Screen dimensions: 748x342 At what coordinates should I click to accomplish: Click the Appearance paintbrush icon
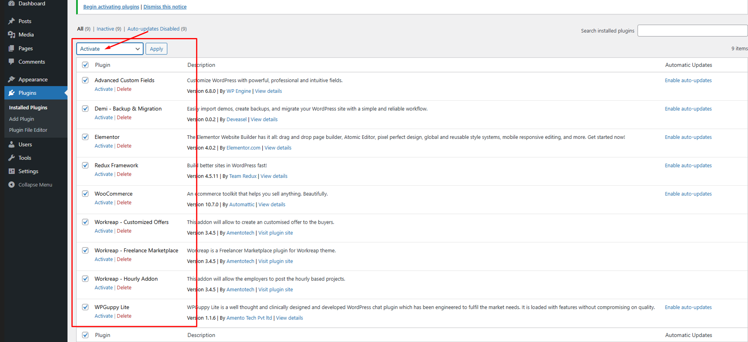(x=12, y=79)
